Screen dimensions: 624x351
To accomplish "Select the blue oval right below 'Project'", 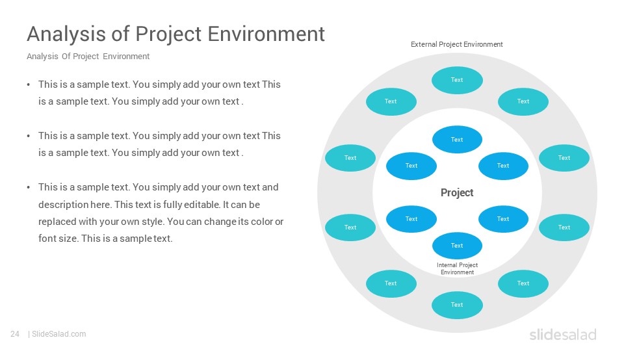I will (503, 219).
